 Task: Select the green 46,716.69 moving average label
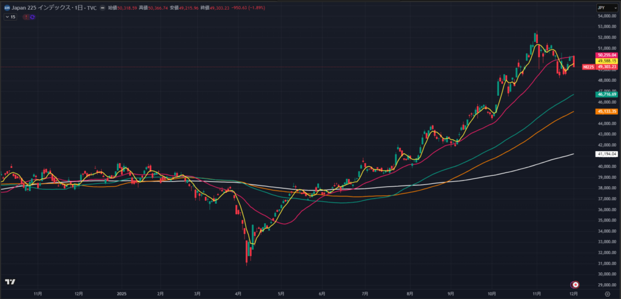[x=606, y=94]
